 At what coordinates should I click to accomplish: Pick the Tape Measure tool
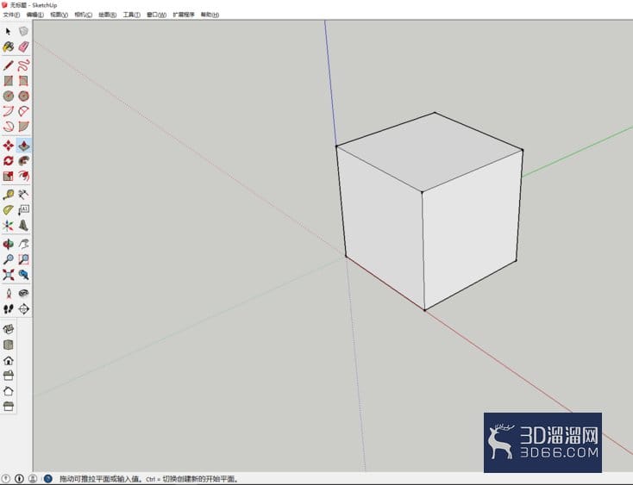coord(8,195)
